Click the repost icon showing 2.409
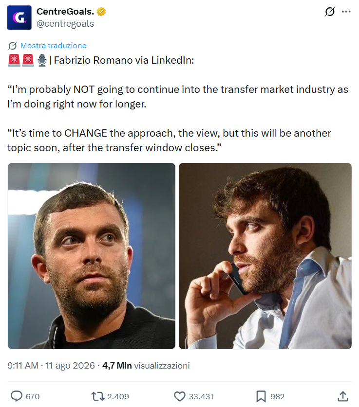The width and height of the screenshot is (359, 407). 98,396
